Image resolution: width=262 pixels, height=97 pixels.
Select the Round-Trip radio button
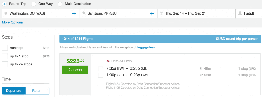pos(5,4)
